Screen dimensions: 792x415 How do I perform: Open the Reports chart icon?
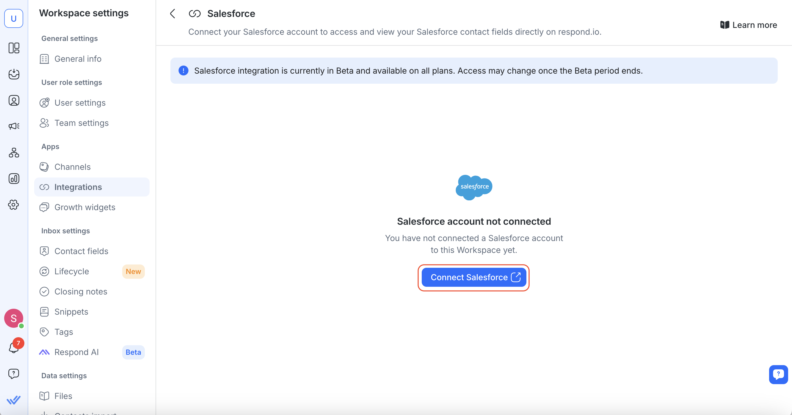point(14,179)
